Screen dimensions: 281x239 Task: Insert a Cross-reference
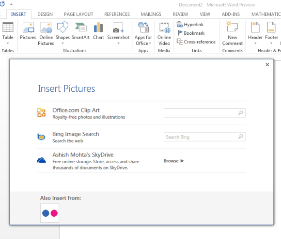(x=196, y=42)
